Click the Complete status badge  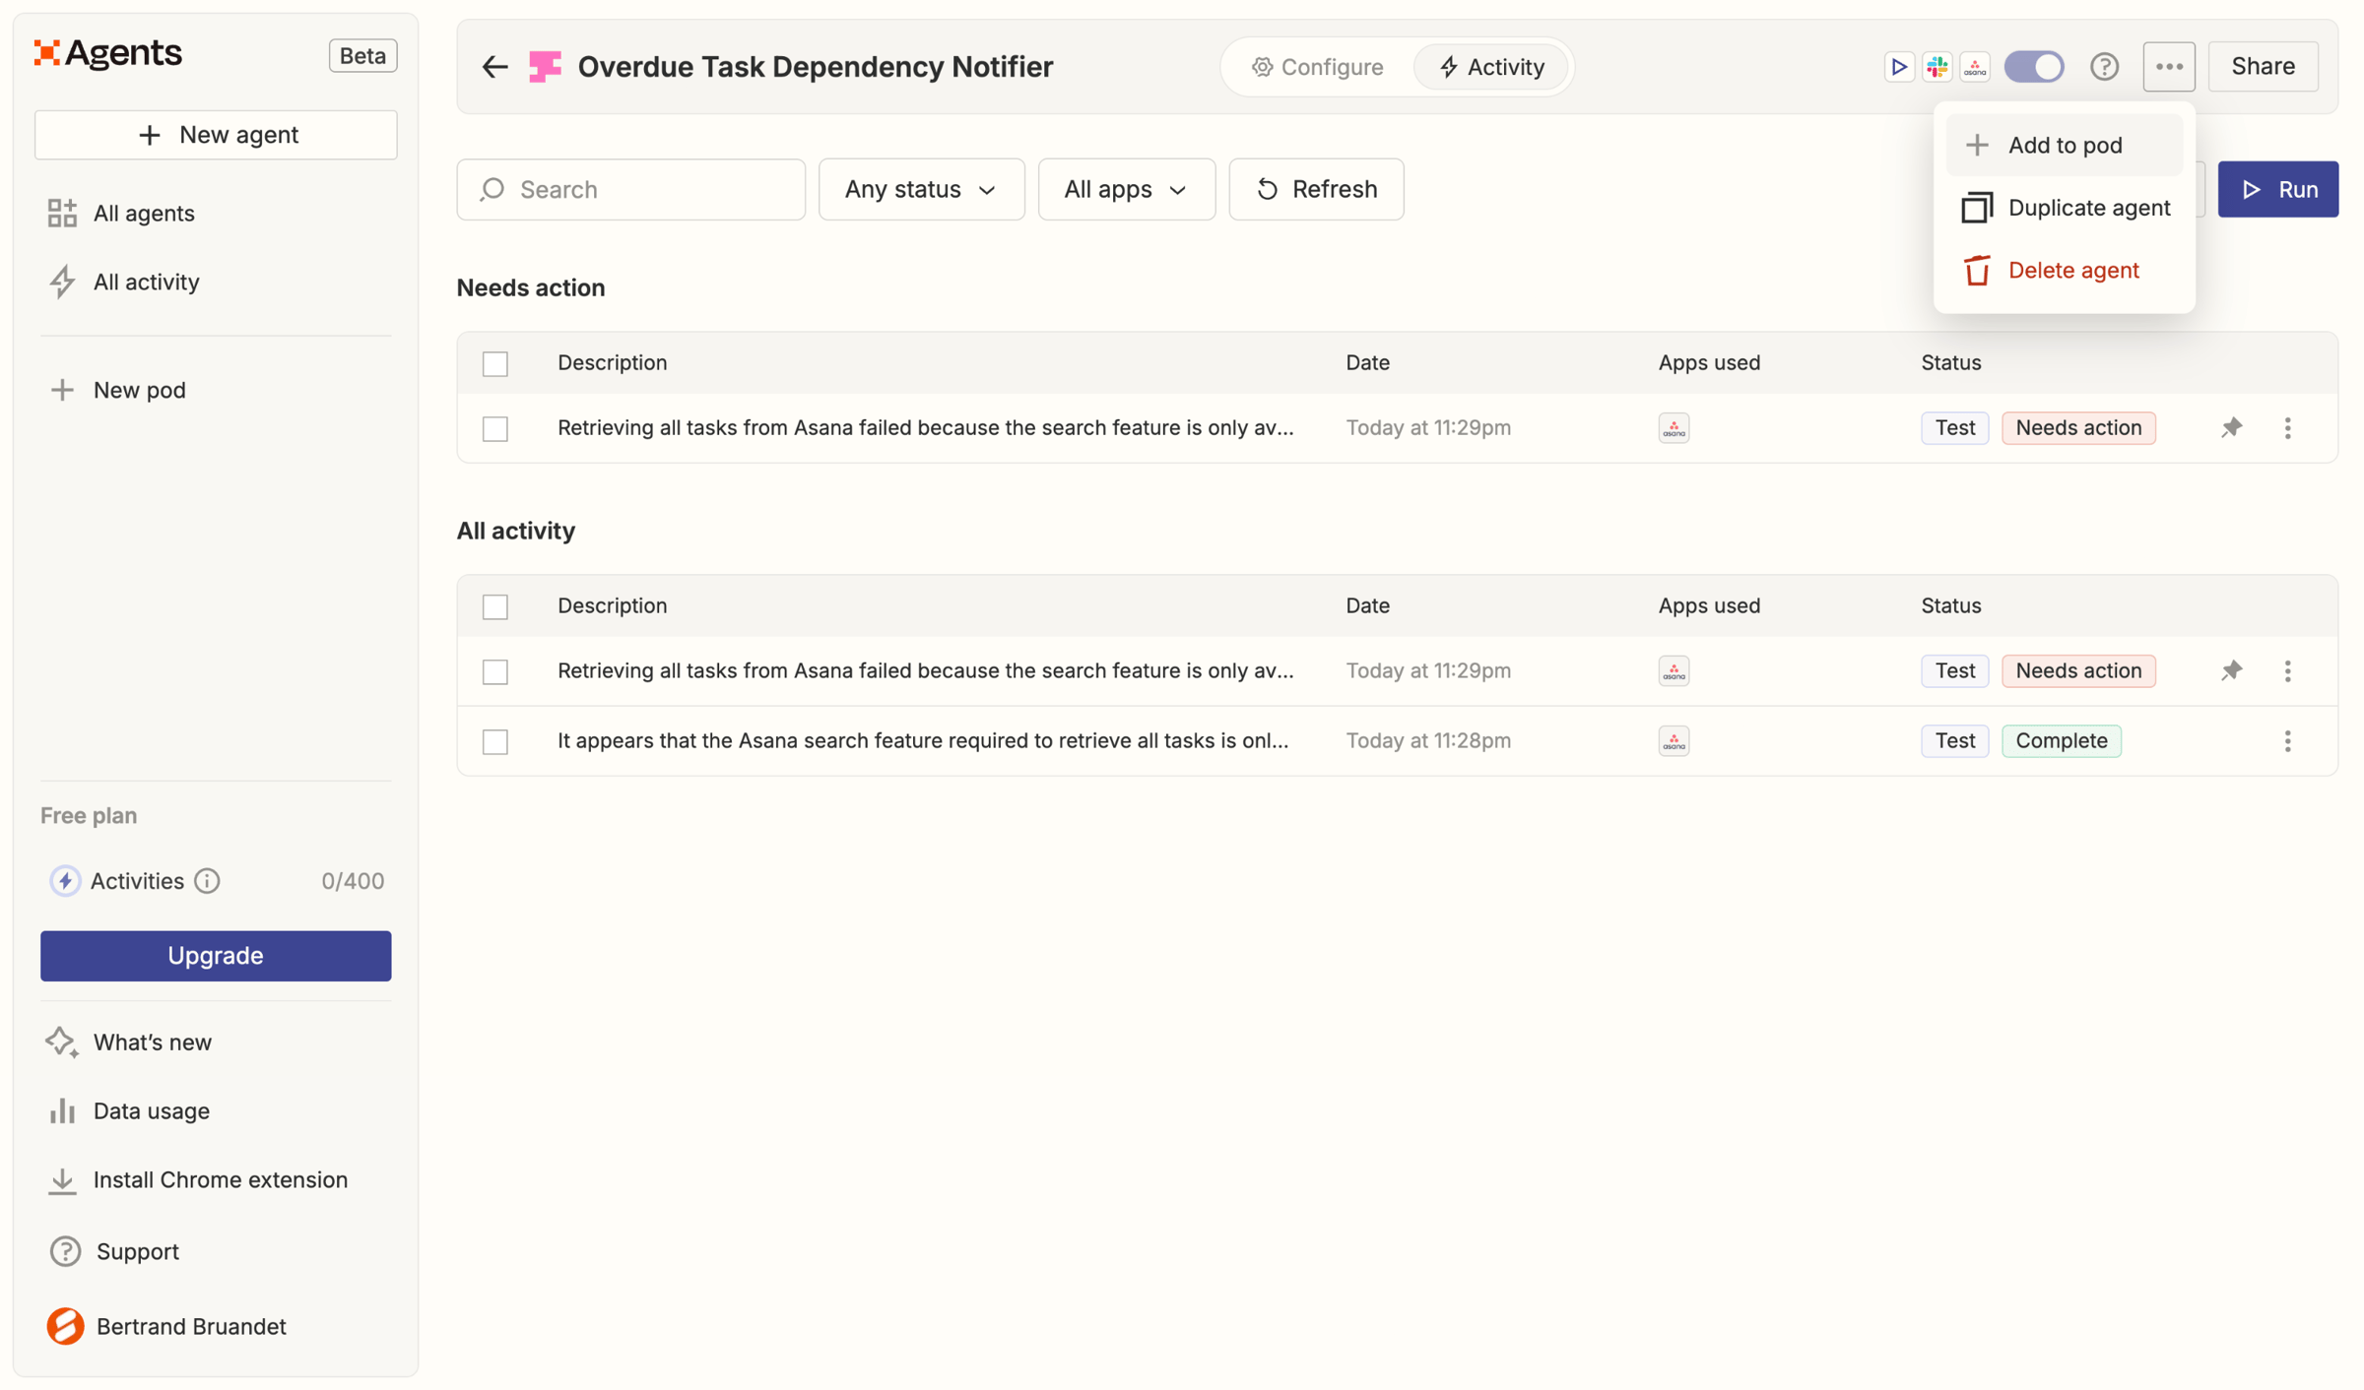click(x=2061, y=741)
